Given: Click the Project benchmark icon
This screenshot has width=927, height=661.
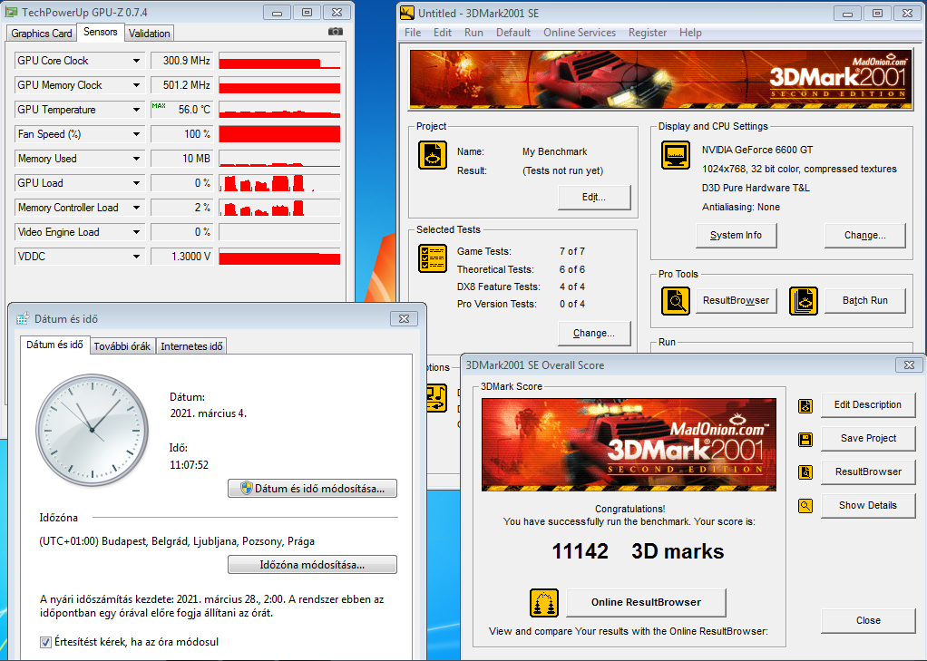Looking at the screenshot, I should click(x=433, y=155).
